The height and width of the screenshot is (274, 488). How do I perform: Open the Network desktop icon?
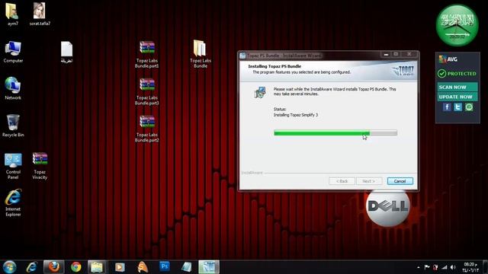(x=13, y=88)
